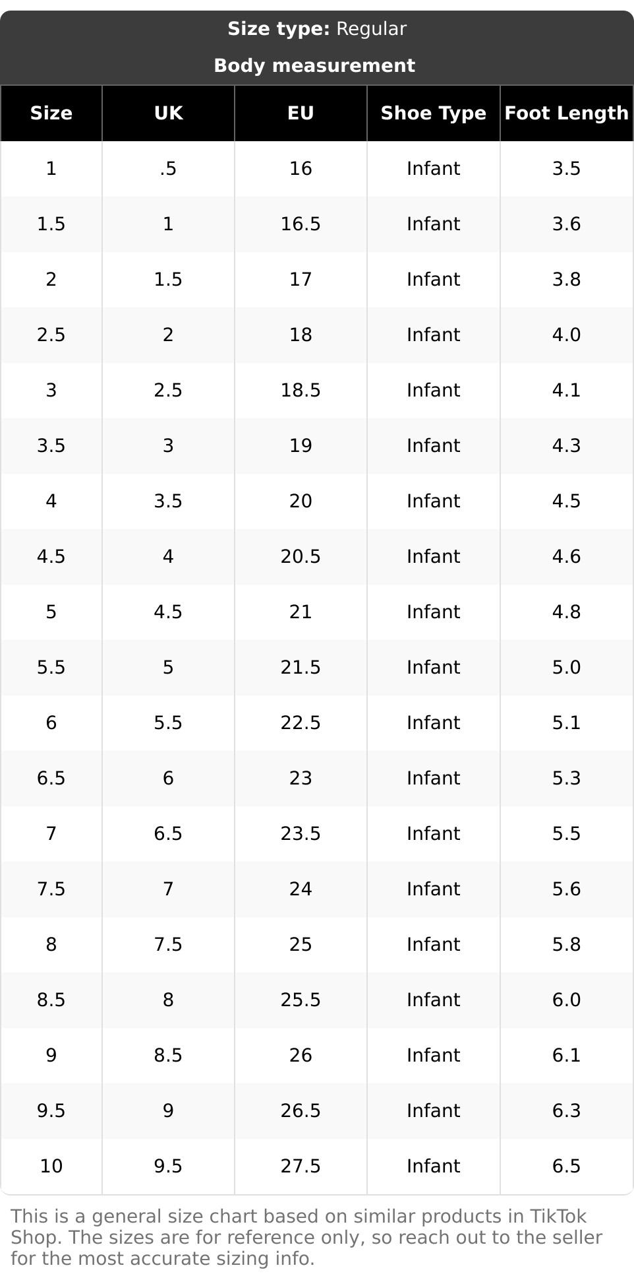Click the UK value .5 cell
The image size is (634, 1280).
(x=168, y=168)
